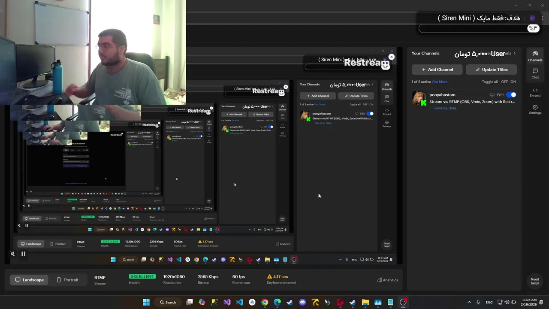Mute the stream preview audio

[12, 254]
